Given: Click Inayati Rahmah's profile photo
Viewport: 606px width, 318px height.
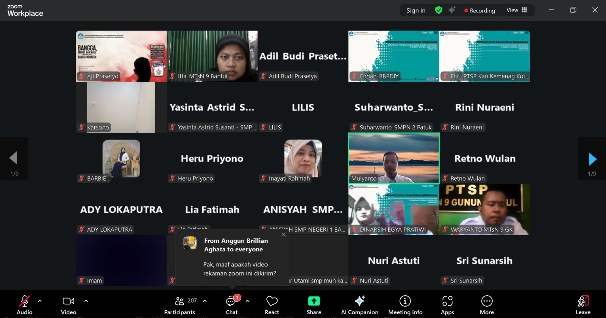Looking at the screenshot, I should pyautogui.click(x=303, y=158).
